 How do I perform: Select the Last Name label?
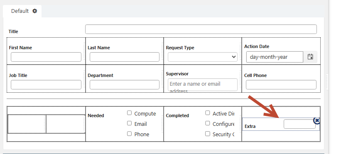pos(99,48)
